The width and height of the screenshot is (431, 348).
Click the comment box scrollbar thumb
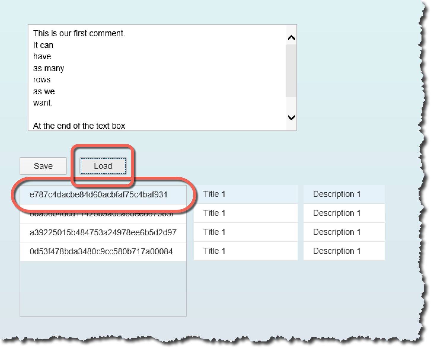pyautogui.click(x=291, y=71)
